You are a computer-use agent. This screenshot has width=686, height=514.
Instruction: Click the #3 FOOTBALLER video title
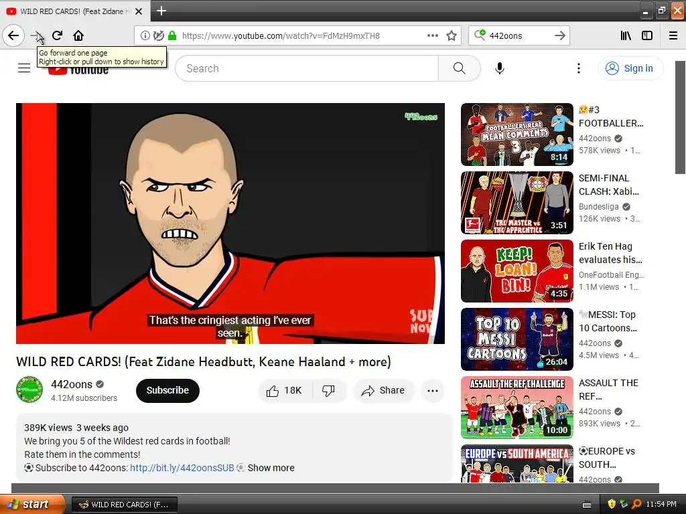(611, 116)
